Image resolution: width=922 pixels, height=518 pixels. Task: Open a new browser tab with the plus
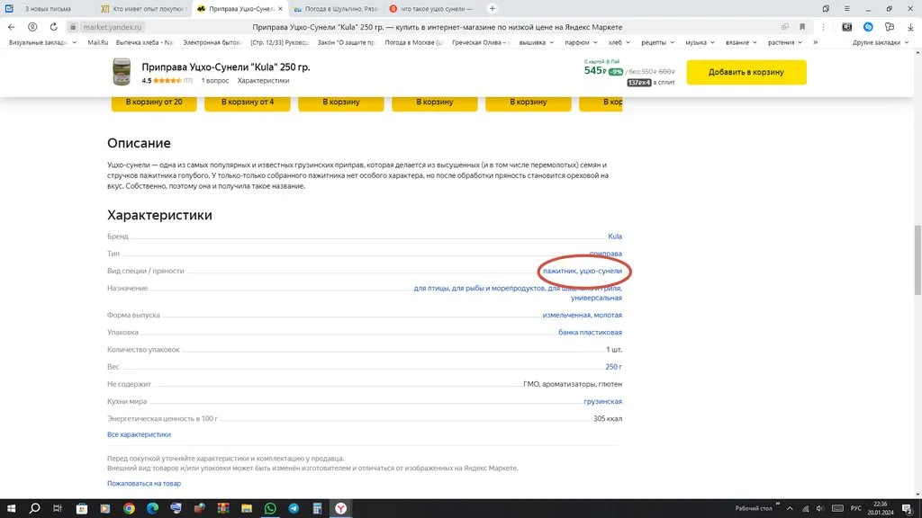click(x=493, y=9)
